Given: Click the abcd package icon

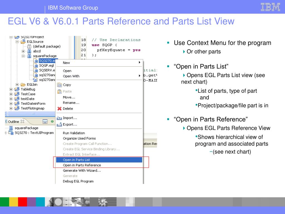Looking at the screenshot, I should pyautogui.click(x=29, y=51).
